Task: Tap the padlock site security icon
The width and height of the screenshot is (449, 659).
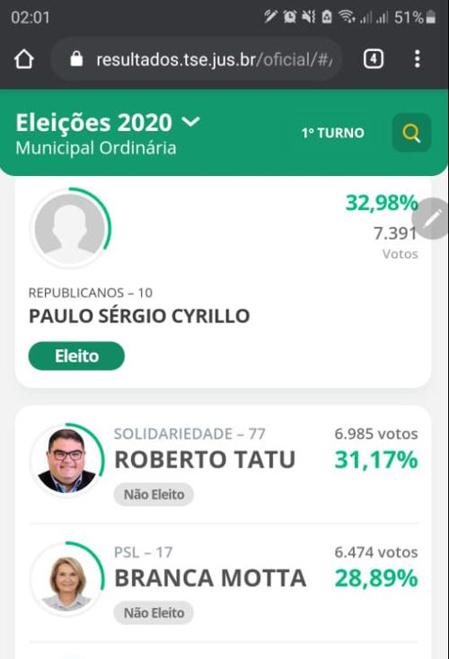Action: [76, 59]
